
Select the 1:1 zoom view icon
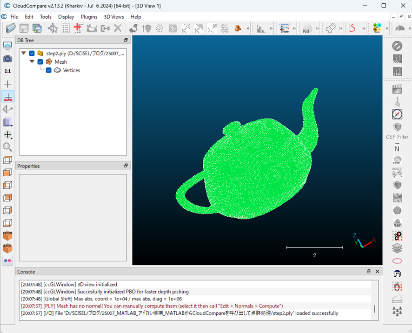[x=8, y=71]
